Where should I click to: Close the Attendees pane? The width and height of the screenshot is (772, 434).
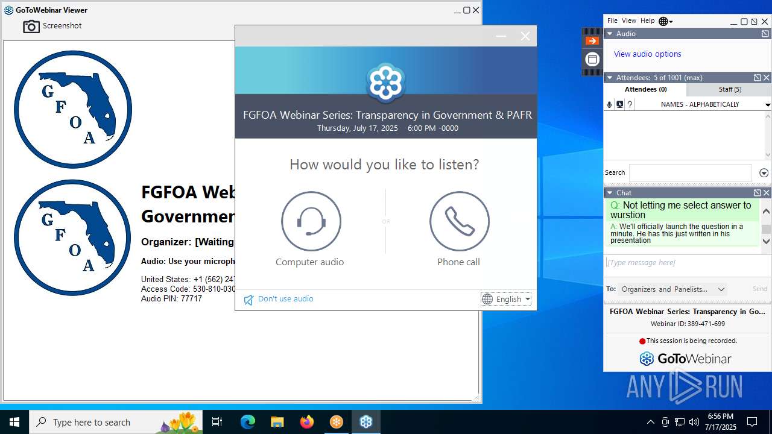767,78
